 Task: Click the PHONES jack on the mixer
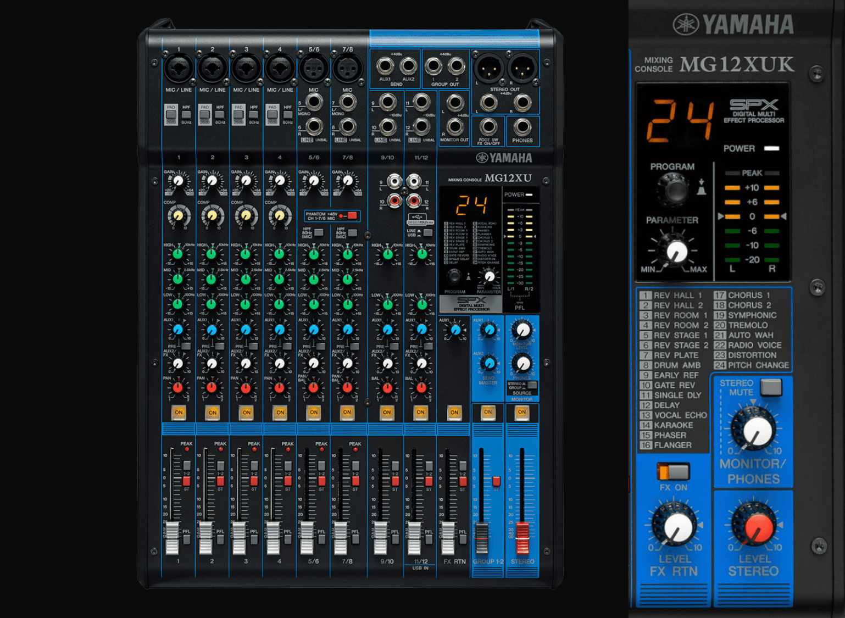coord(522,127)
